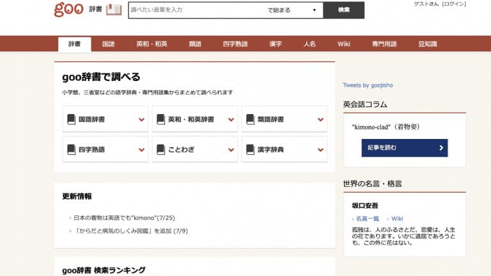The height and width of the screenshot is (276, 491).
Task: Expand the 四字熟語 card chevron
Action: [x=141, y=150]
